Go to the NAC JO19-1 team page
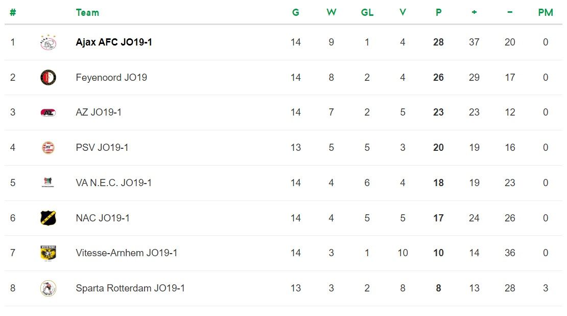The height and width of the screenshot is (316, 567). [103, 218]
